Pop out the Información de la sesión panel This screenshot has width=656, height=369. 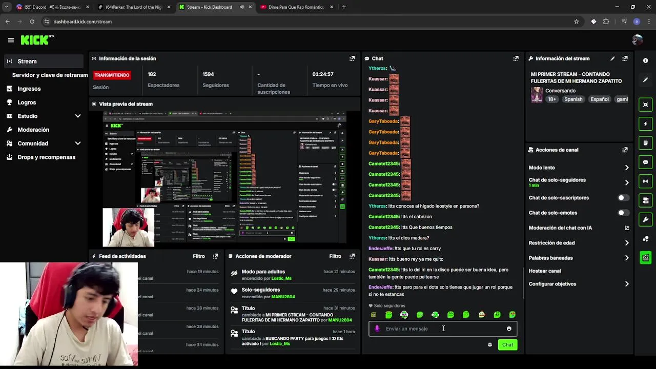[352, 58]
